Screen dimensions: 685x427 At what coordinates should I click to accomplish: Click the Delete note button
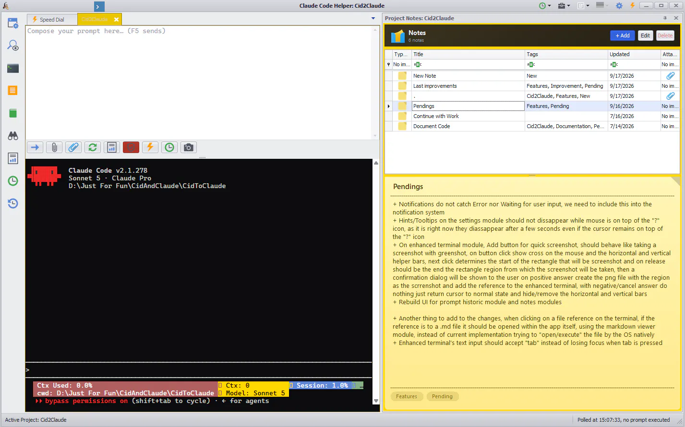[x=665, y=36]
